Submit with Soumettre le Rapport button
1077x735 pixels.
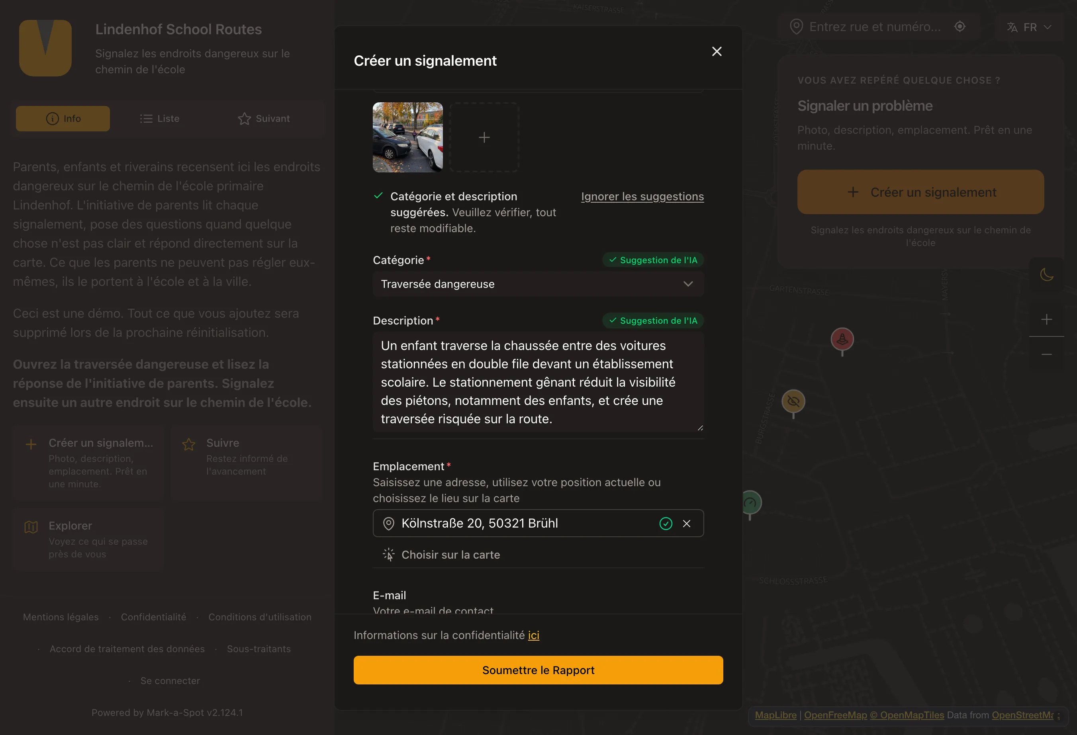[x=538, y=670]
